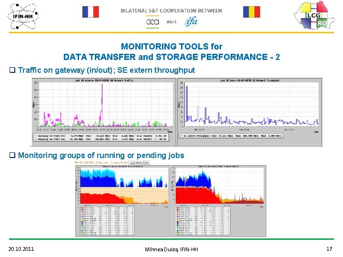Click the word 'AND' between logos
Image resolution: width=343 pixels, height=257 pixels.
171,22
